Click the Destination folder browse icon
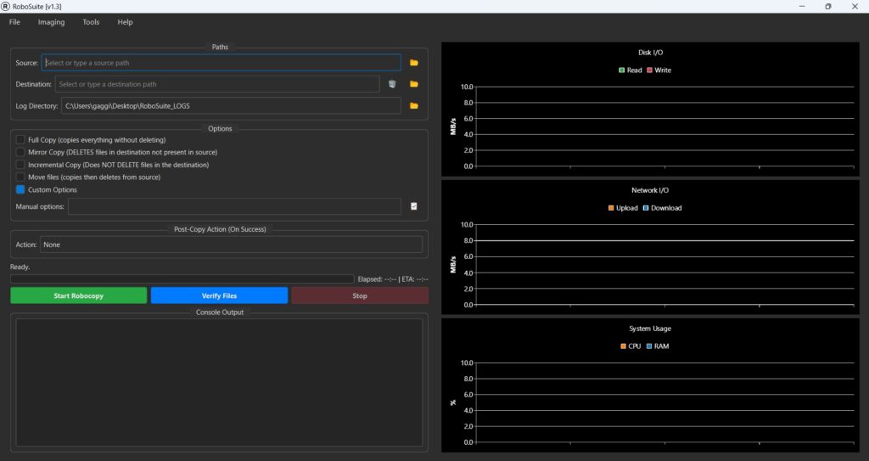The width and height of the screenshot is (869, 461). 414,84
